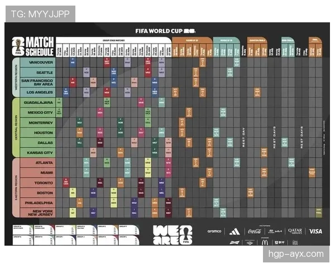The height and width of the screenshot is (268, 335).
Task: Click the New York New Jersey label
Action: [38, 213]
